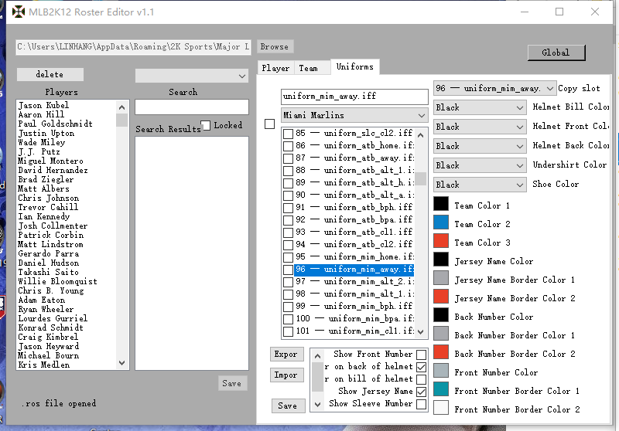The image size is (619, 431).
Task: Click the uniform filename input field
Action: click(354, 97)
